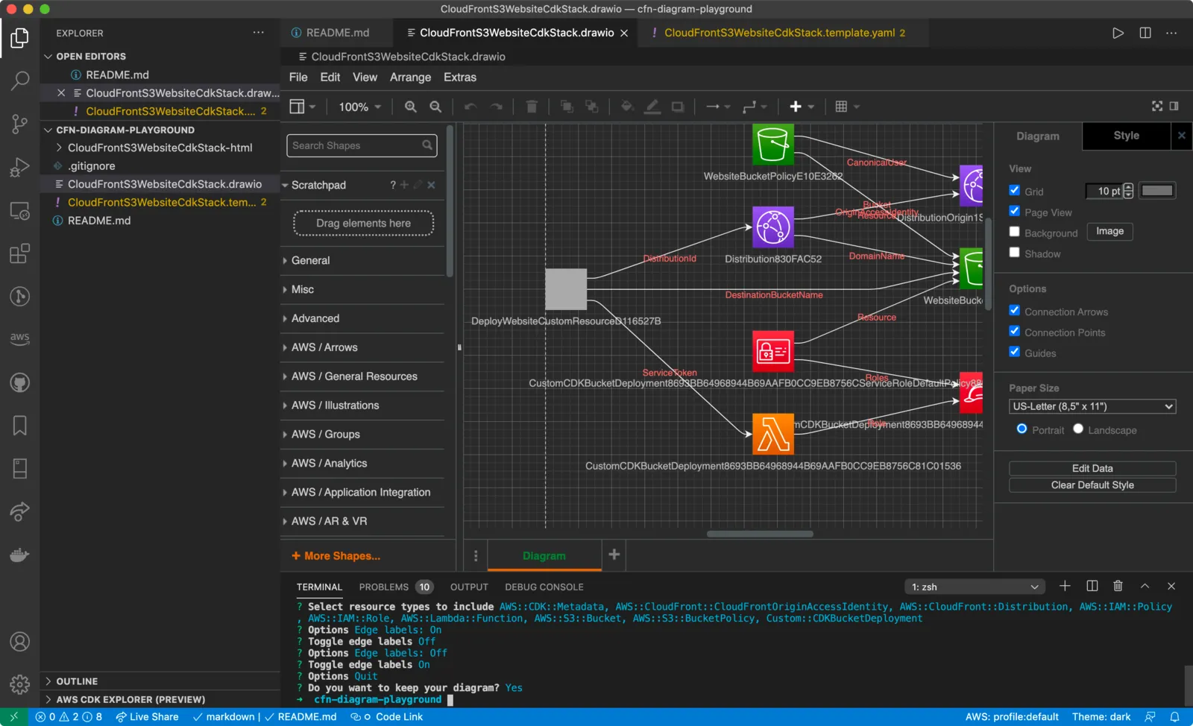Click the Edit Data button

tap(1092, 468)
